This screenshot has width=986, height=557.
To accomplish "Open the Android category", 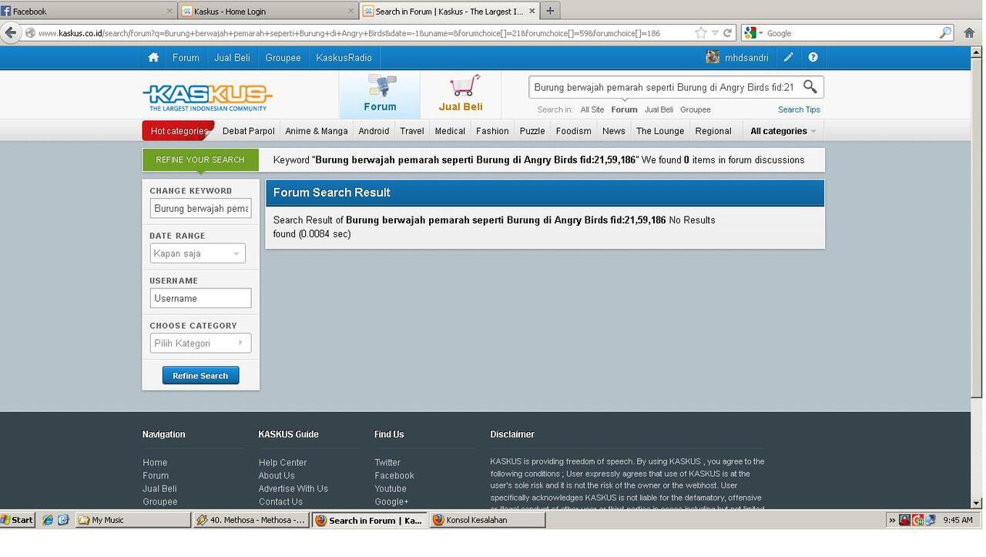I will (x=374, y=131).
